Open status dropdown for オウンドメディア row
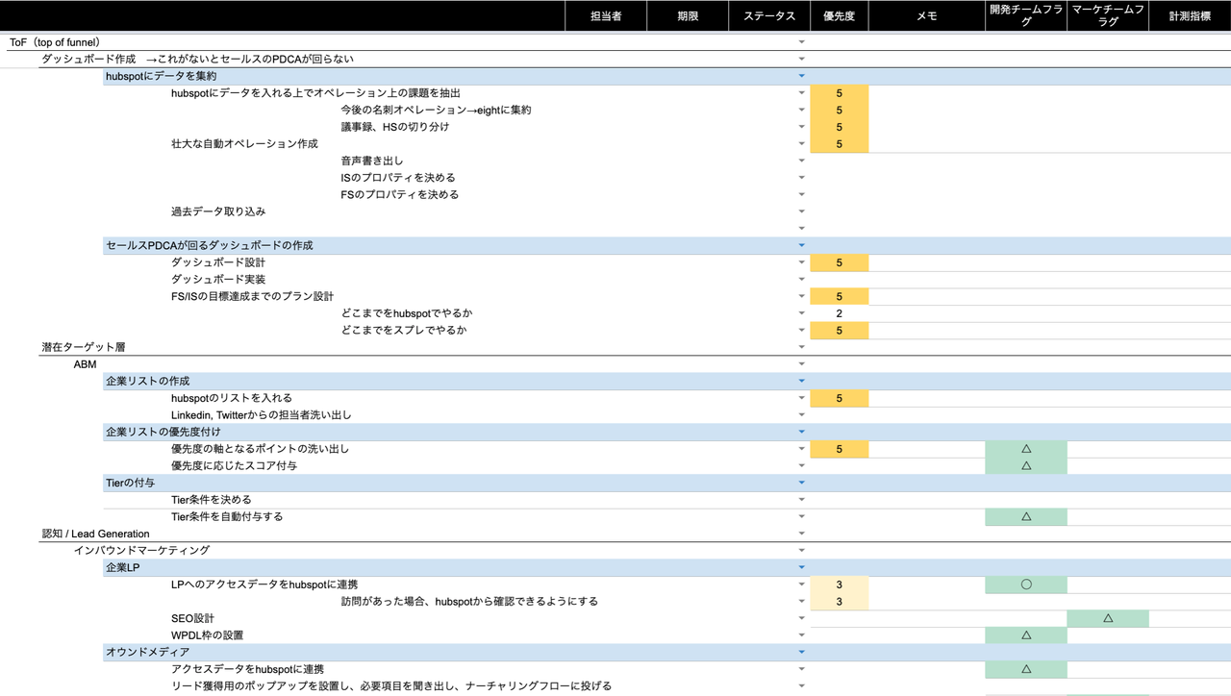Viewport: 1231px width, 696px height. tap(801, 652)
